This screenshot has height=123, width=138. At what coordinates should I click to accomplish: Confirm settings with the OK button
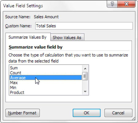[x=87, y=113]
